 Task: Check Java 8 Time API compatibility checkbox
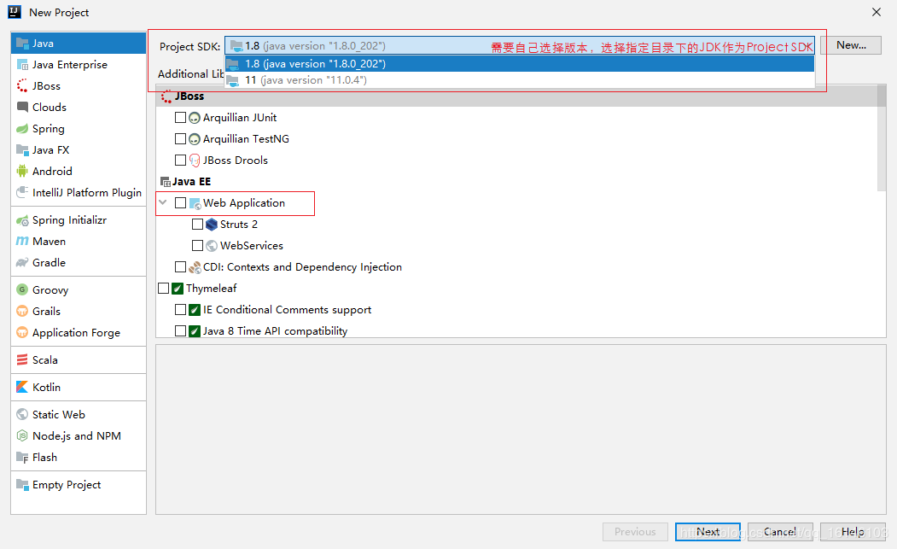click(180, 331)
